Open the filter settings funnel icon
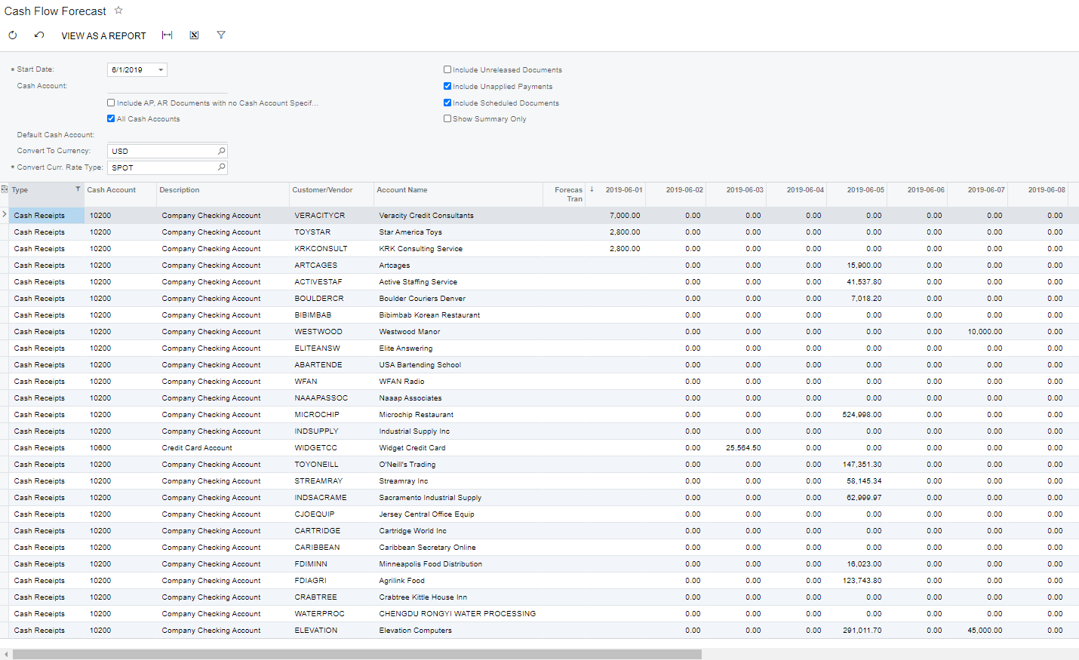1079x660 pixels. [x=221, y=35]
